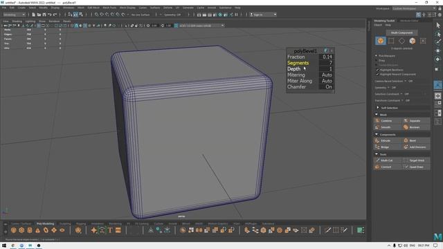Choose Edge selection mode in Modeling Toolkit
The image size is (443, 249).
tap(401, 41)
